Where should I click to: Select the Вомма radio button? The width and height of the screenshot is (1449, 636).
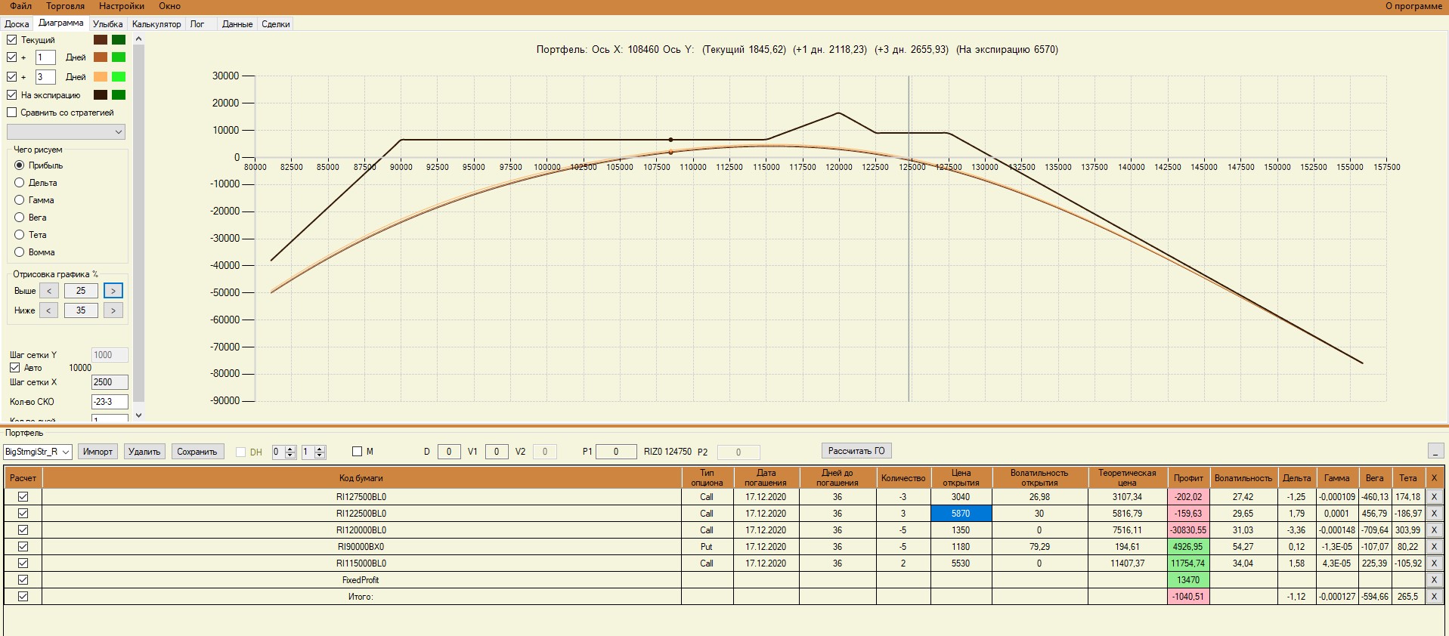click(x=20, y=252)
